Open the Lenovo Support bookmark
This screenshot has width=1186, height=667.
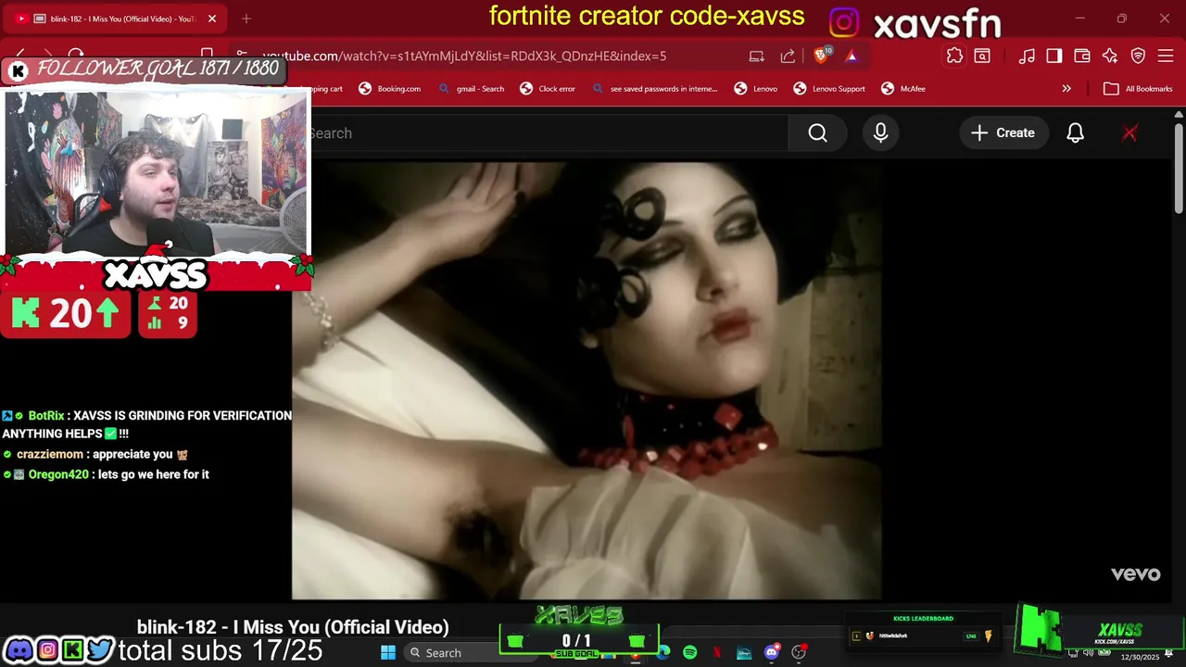point(828,89)
